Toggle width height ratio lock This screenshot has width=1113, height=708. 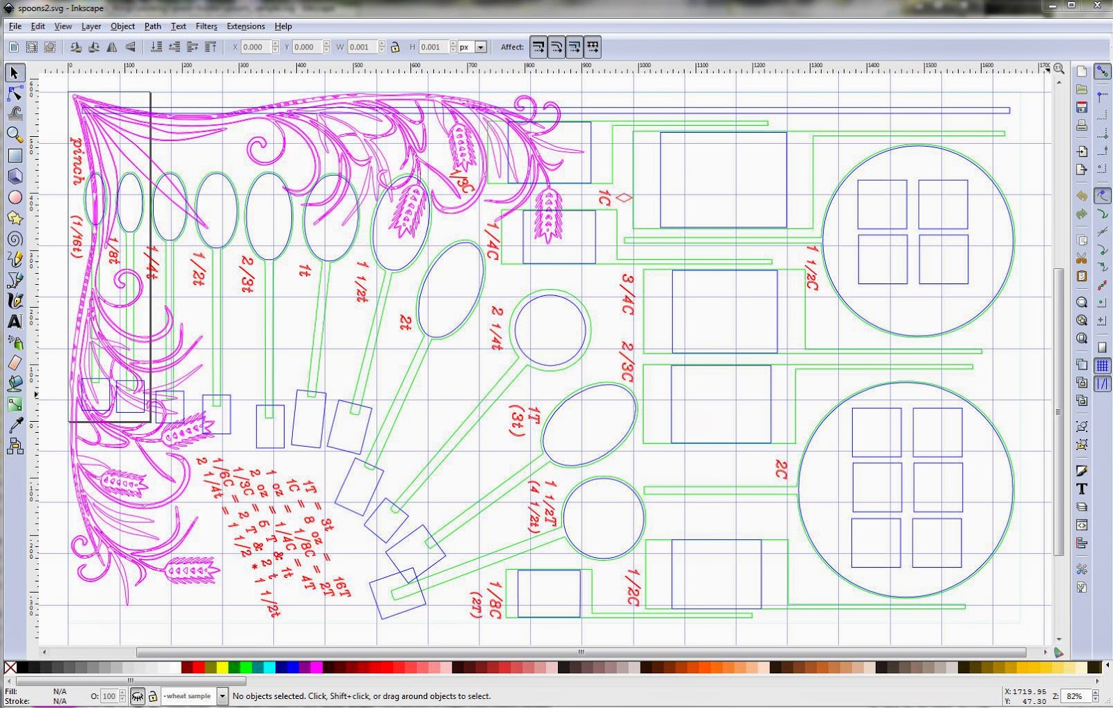395,47
